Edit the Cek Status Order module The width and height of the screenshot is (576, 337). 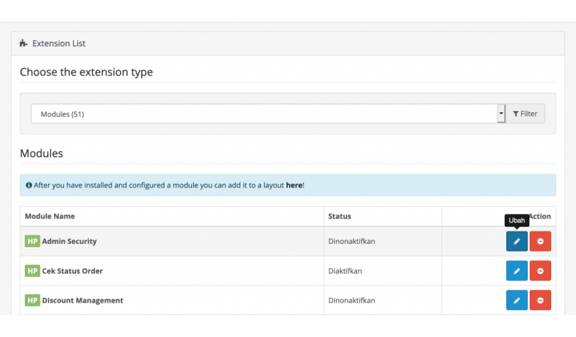517,271
